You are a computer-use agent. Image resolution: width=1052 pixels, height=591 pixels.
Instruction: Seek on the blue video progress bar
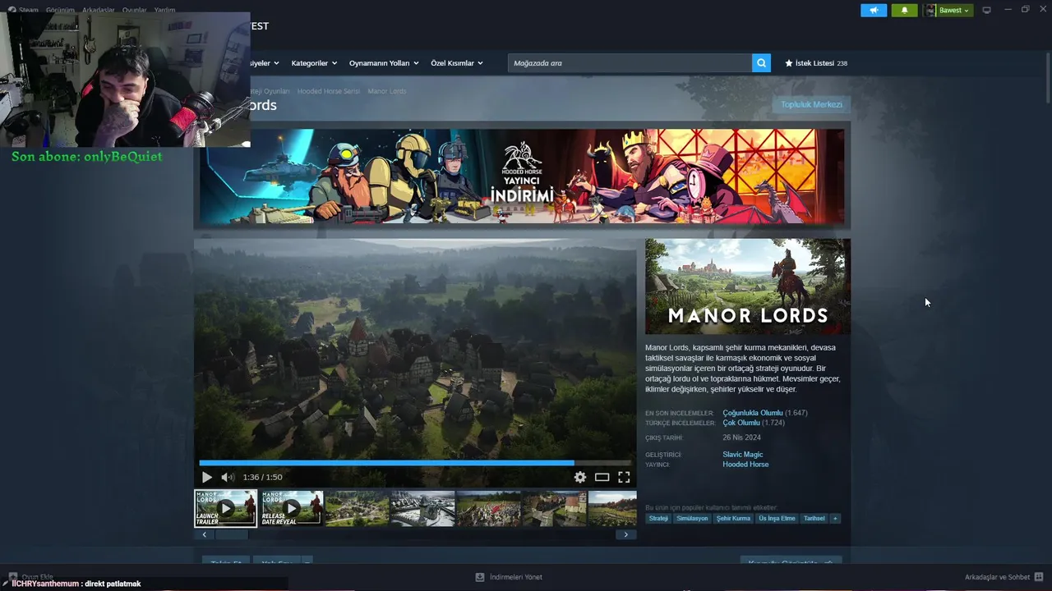coord(415,463)
